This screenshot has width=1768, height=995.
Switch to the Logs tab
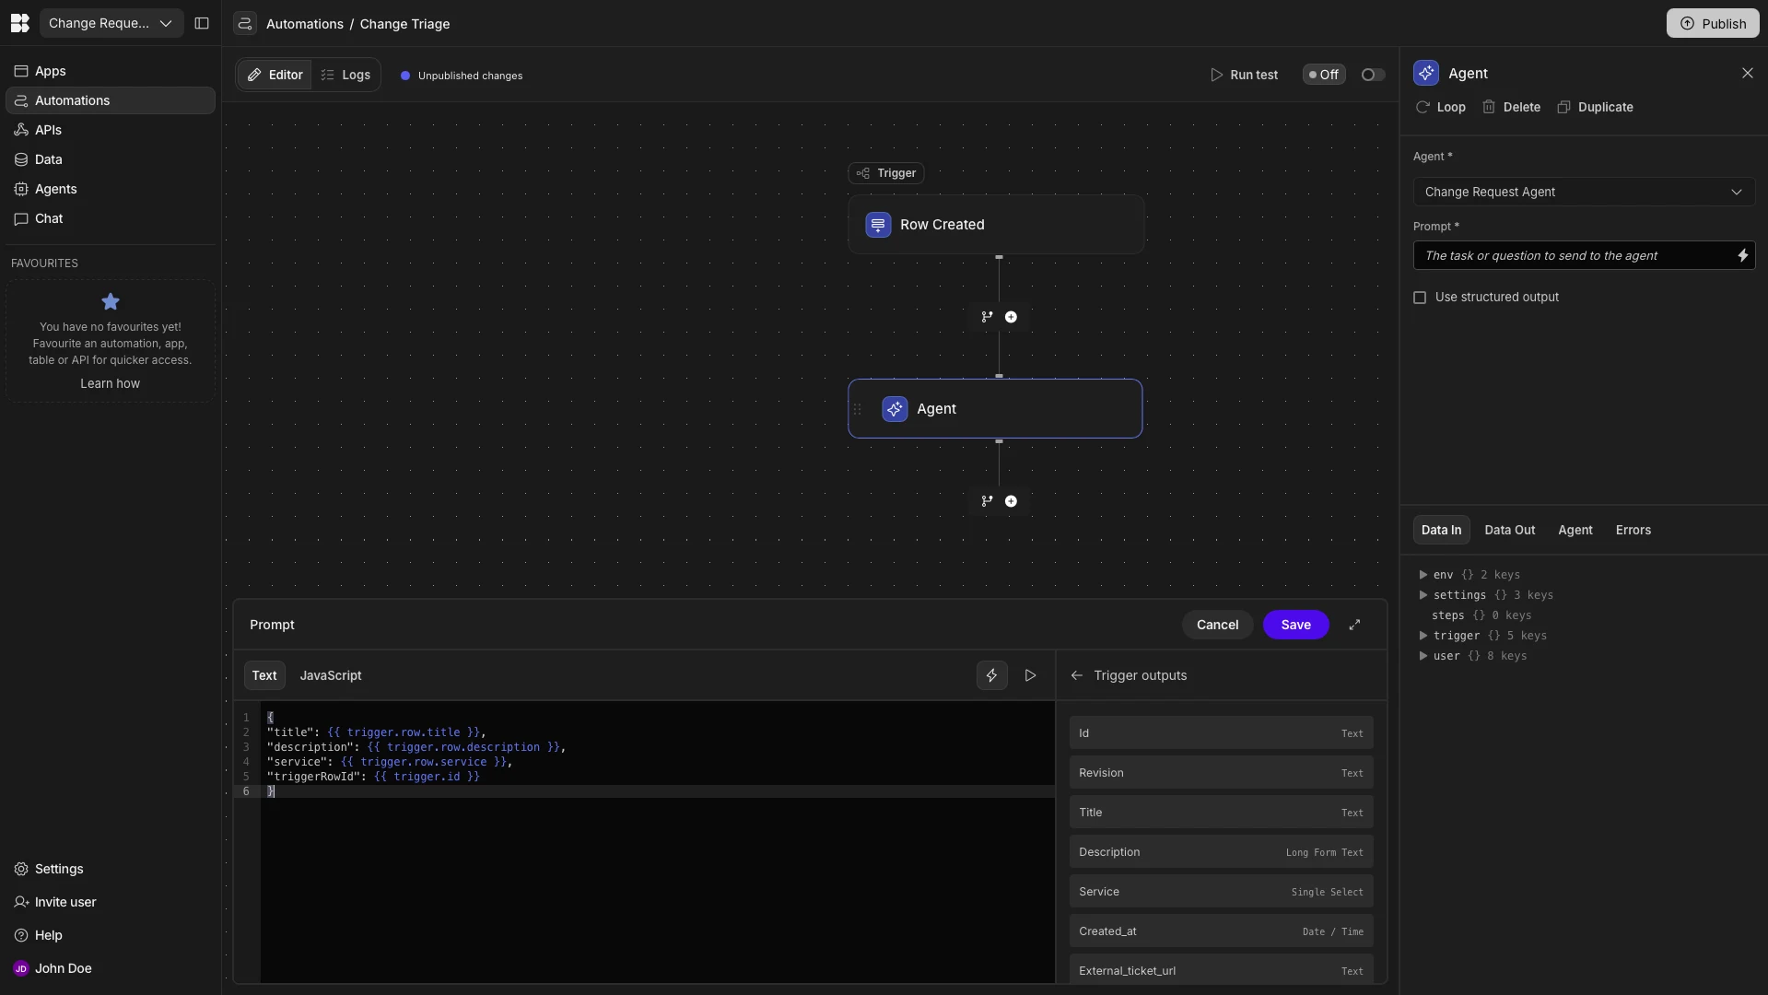pos(345,75)
